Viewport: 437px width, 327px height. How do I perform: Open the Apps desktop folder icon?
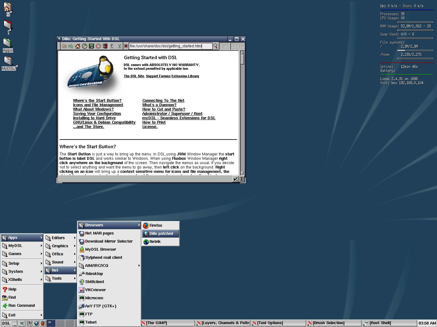7,45
